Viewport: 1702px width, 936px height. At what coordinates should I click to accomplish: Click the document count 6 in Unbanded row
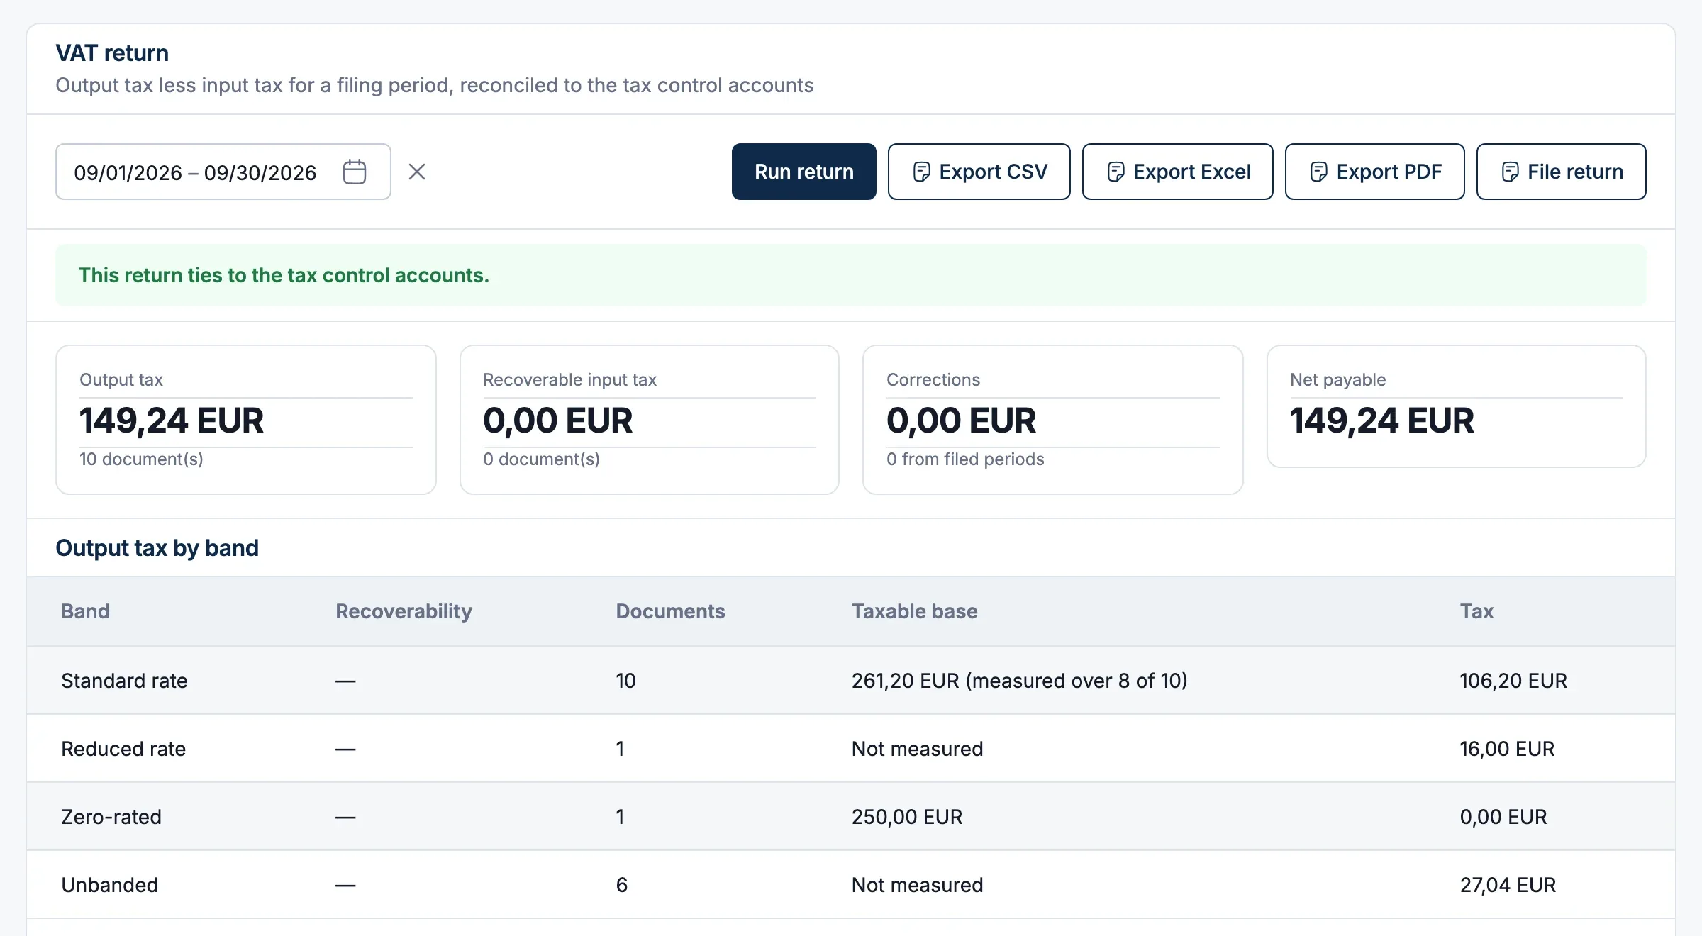pos(622,885)
